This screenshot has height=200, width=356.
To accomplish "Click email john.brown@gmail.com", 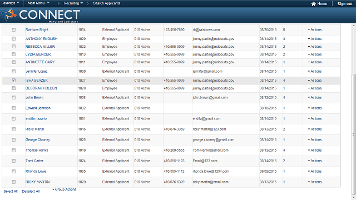I will click(210, 98).
